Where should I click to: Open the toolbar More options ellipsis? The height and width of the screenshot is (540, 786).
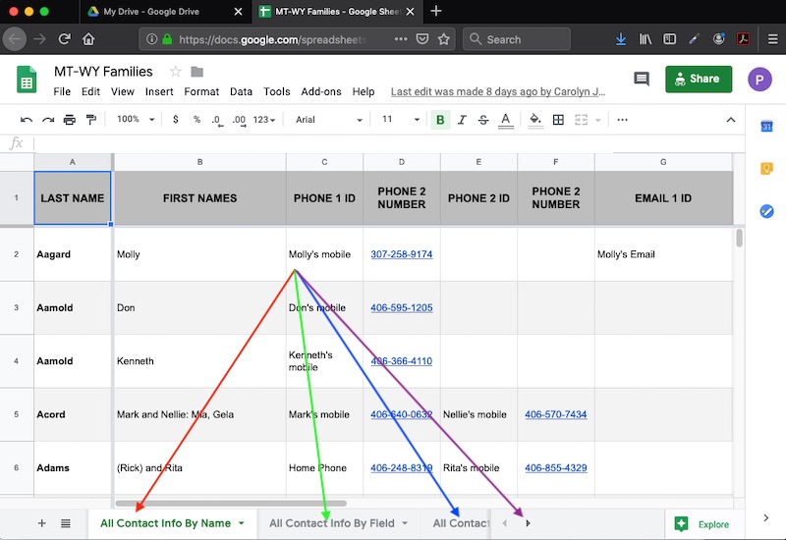622,120
